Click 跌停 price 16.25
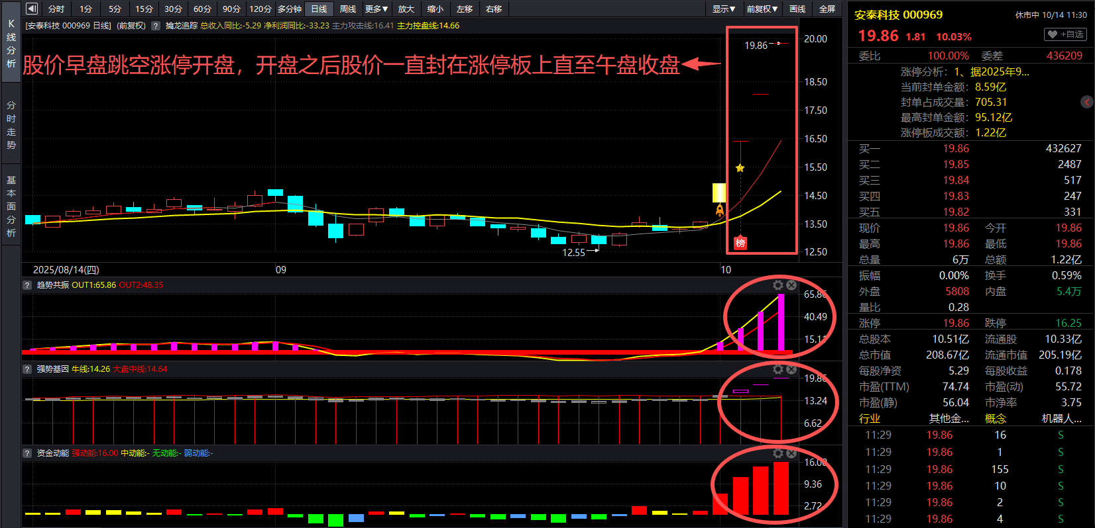 click(1068, 323)
